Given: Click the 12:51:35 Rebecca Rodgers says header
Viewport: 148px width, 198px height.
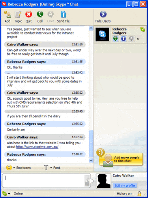Looking at the screenshot, I should tap(45, 62).
